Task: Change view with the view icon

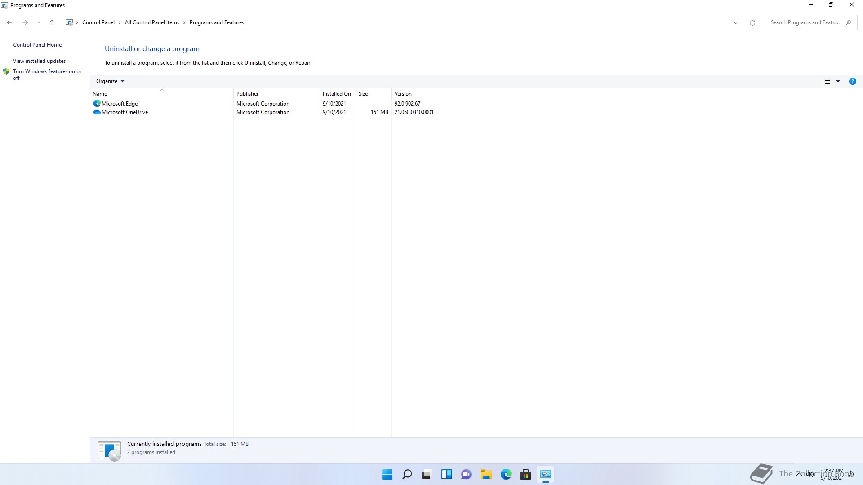Action: (x=827, y=81)
